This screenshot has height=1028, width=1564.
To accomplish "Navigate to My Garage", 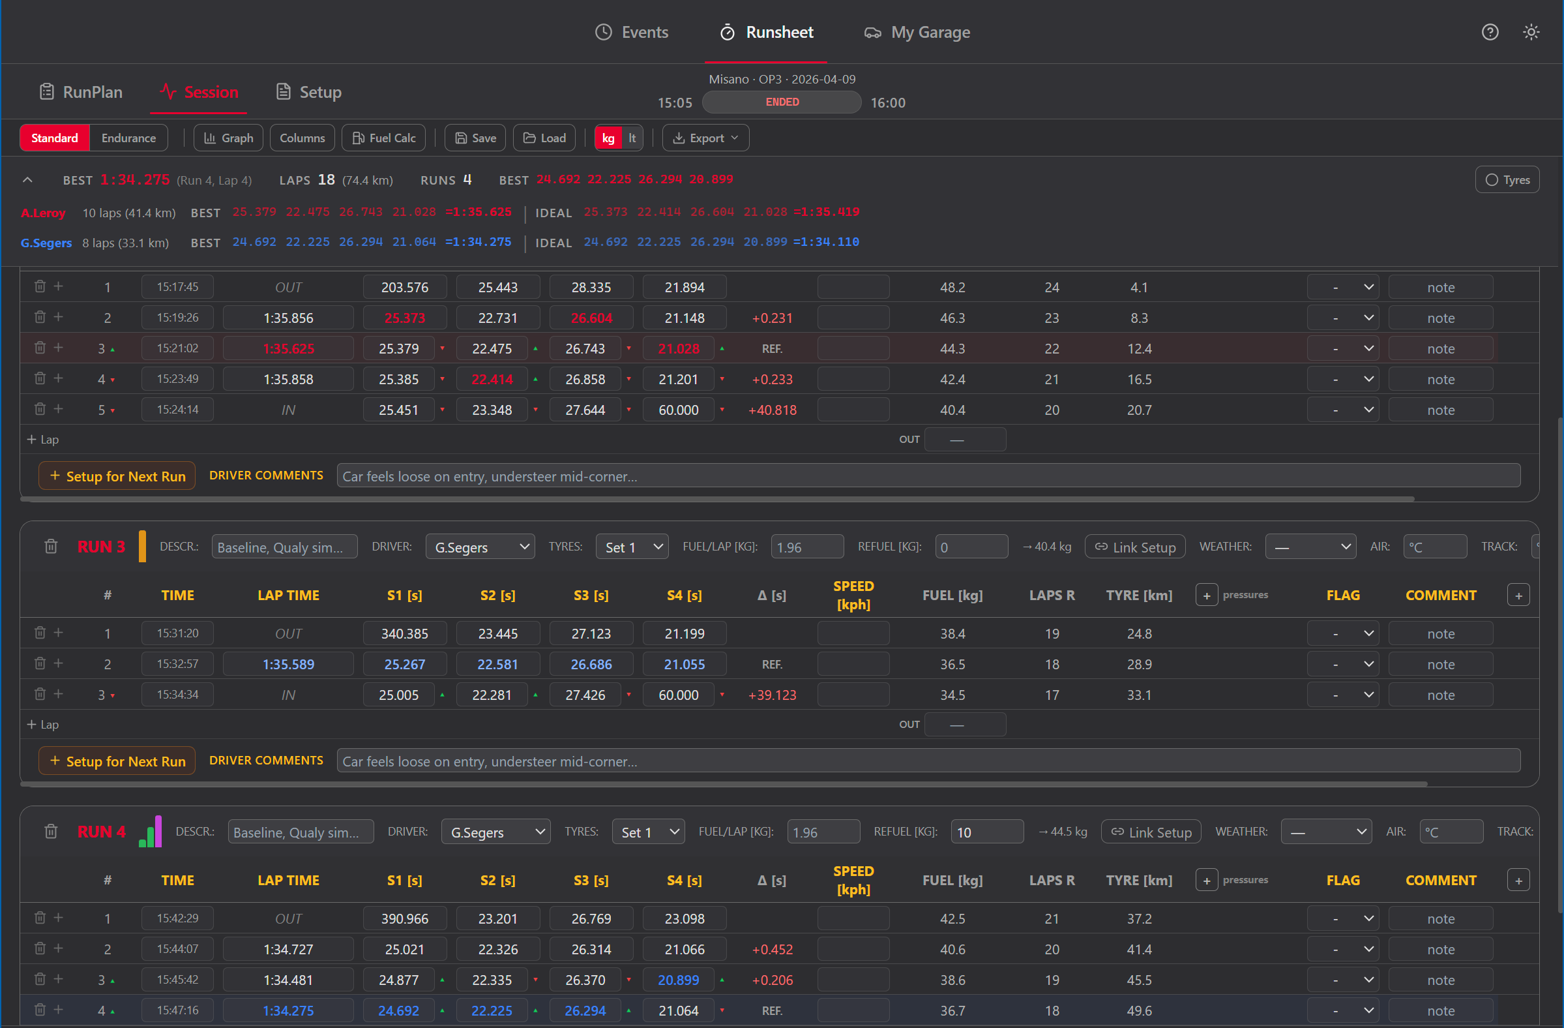I will (x=917, y=31).
